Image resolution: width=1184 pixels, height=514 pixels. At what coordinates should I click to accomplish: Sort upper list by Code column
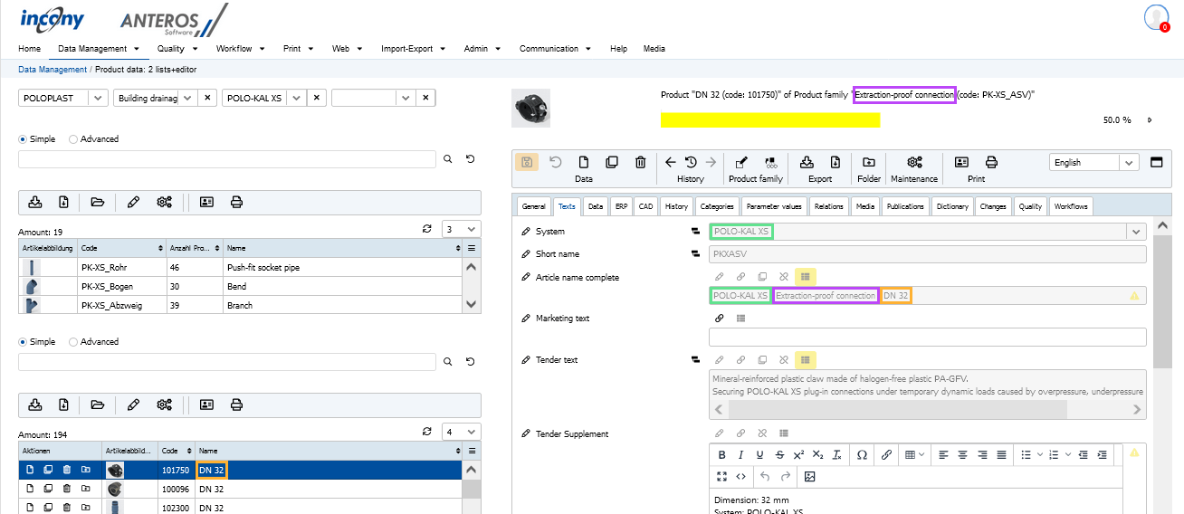pos(121,247)
